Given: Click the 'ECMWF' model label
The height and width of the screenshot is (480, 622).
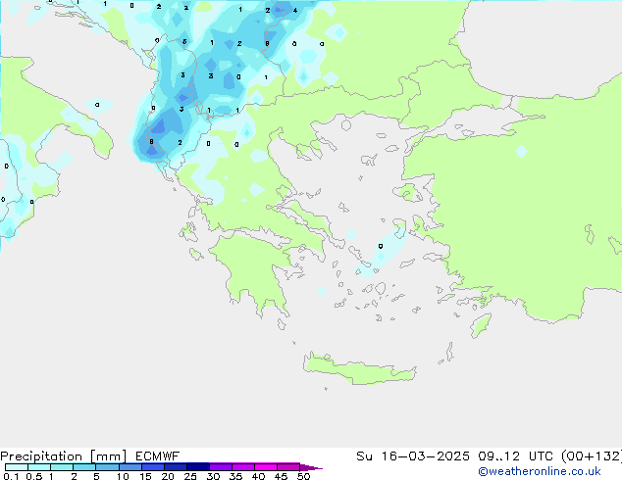Looking at the screenshot, I should [158, 456].
